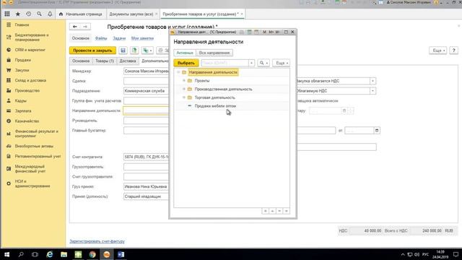Open the calendar picker next to 'от' date

(377, 130)
